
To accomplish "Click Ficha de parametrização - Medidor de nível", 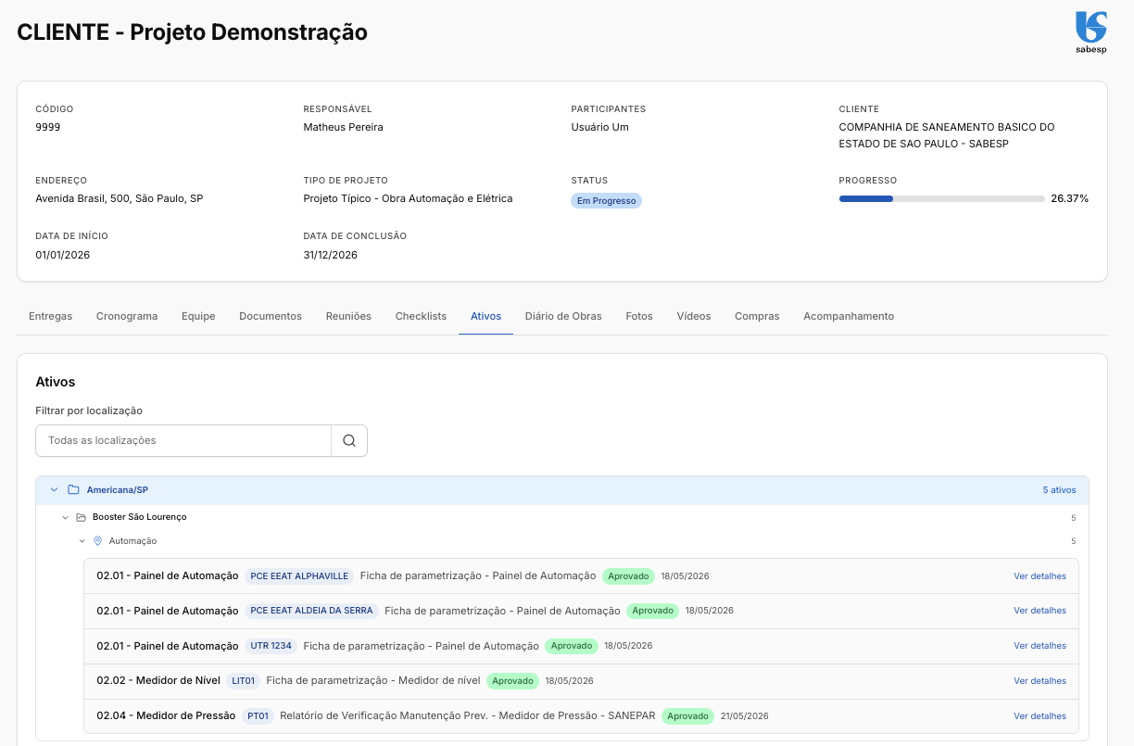I will tap(373, 681).
